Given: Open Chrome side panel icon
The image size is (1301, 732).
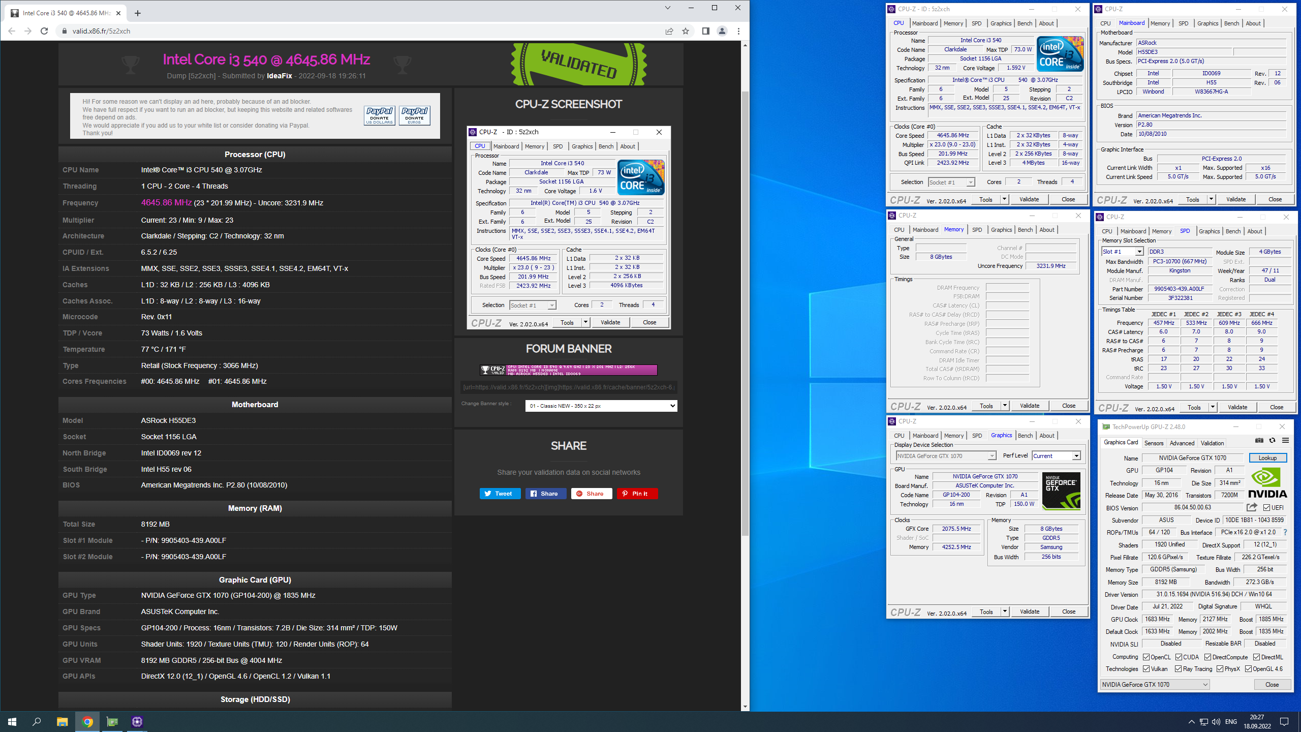Looking at the screenshot, I should (x=705, y=31).
